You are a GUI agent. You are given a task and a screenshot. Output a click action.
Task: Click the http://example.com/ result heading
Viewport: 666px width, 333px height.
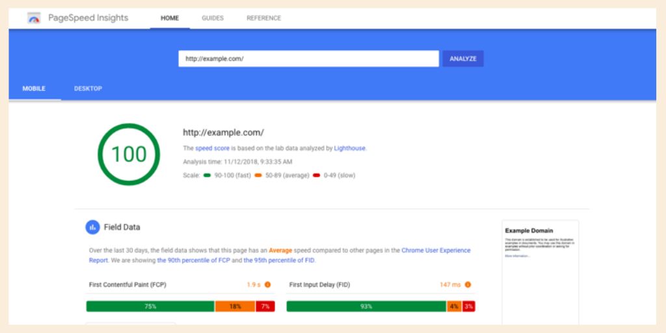coord(224,132)
